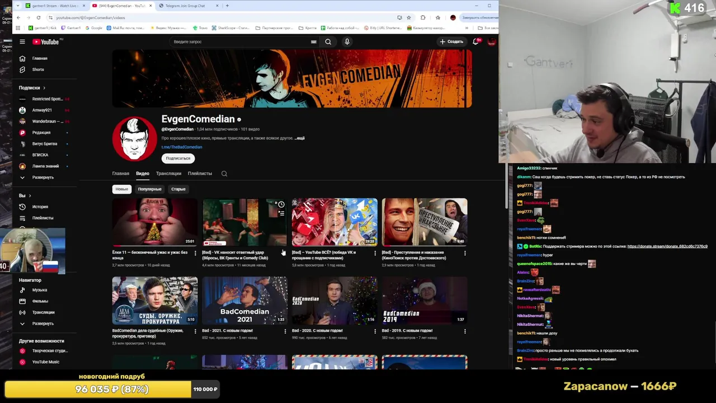Switch to Трансляции channel tab
The image size is (716, 403).
[x=168, y=174]
